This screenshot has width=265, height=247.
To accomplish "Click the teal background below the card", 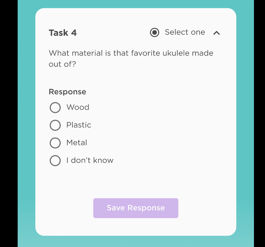I will (136, 241).
